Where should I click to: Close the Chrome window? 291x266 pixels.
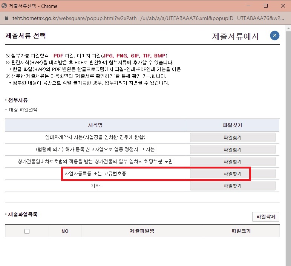283,6
